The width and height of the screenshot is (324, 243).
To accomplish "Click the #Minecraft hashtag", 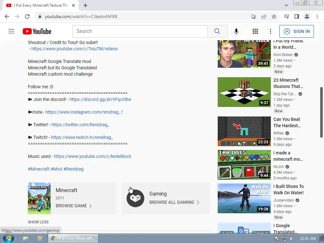I will (x=39, y=169).
